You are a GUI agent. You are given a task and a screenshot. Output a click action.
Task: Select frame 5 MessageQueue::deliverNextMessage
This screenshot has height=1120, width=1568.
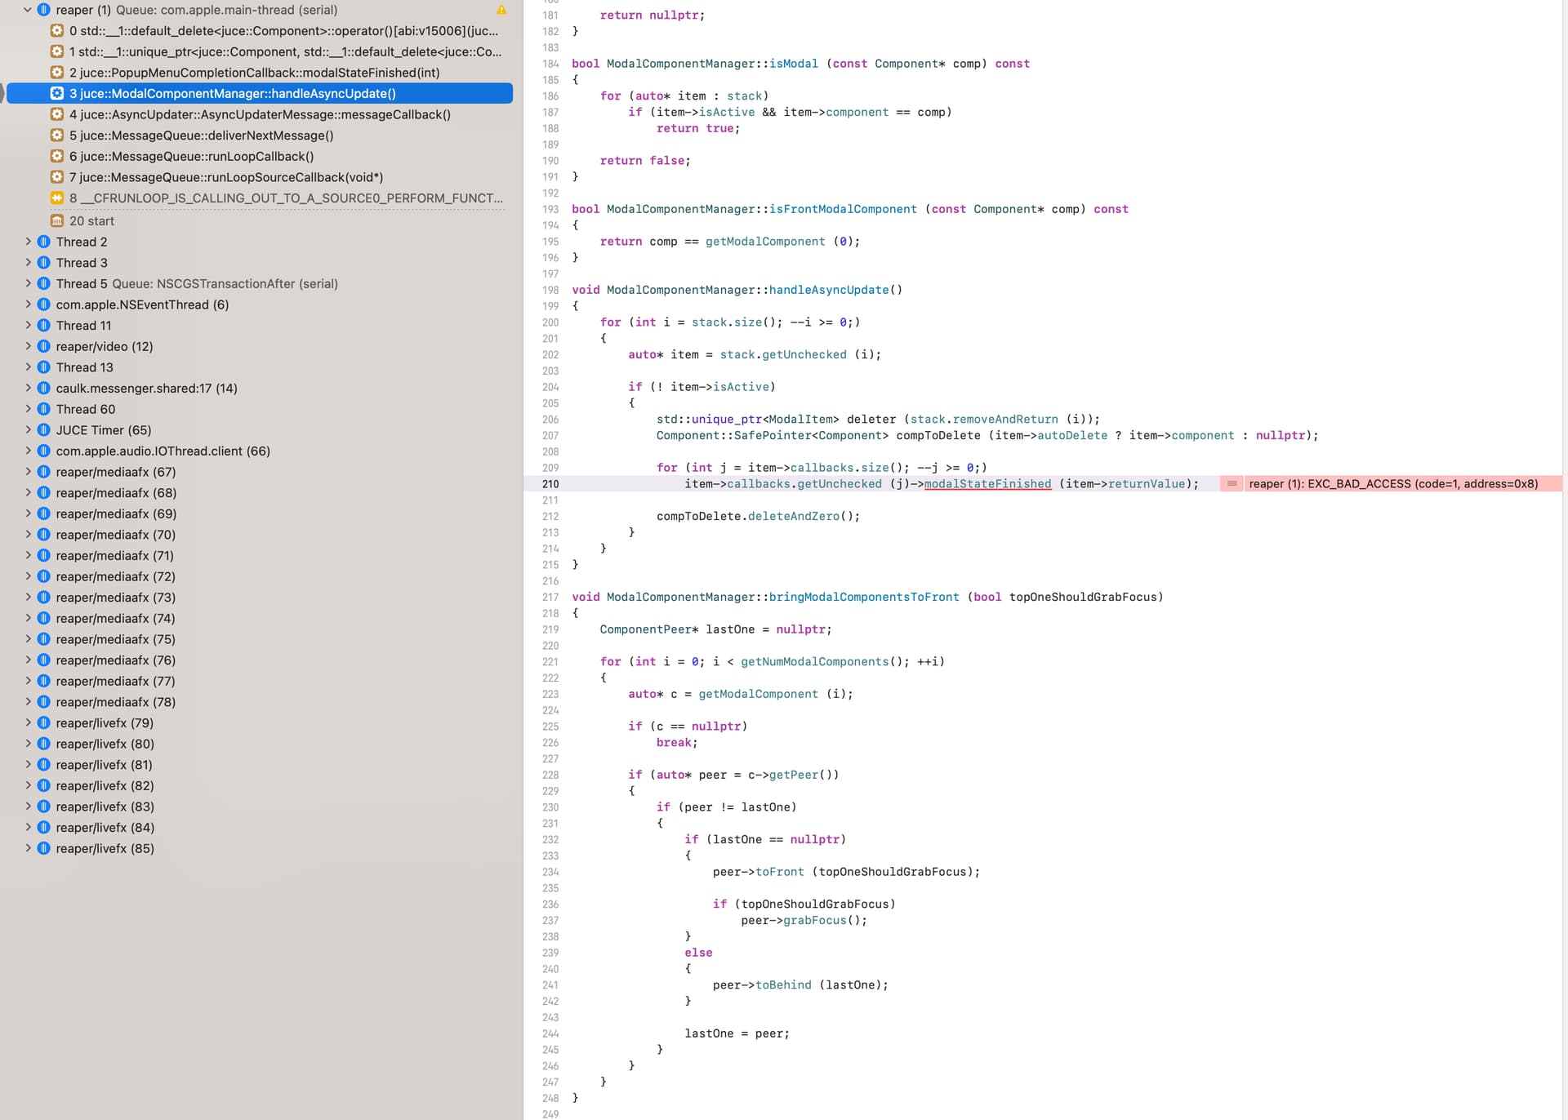201,136
